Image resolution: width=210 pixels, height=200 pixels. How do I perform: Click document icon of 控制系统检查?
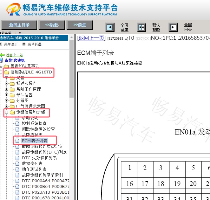[17, 123]
